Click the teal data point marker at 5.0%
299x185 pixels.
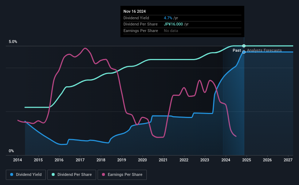244,46
